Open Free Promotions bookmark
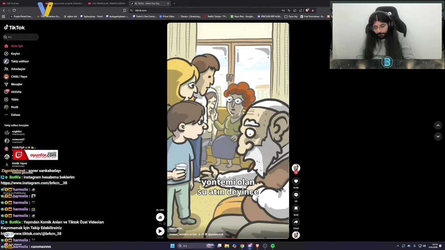The height and width of the screenshot is (250, 445). 312,16
